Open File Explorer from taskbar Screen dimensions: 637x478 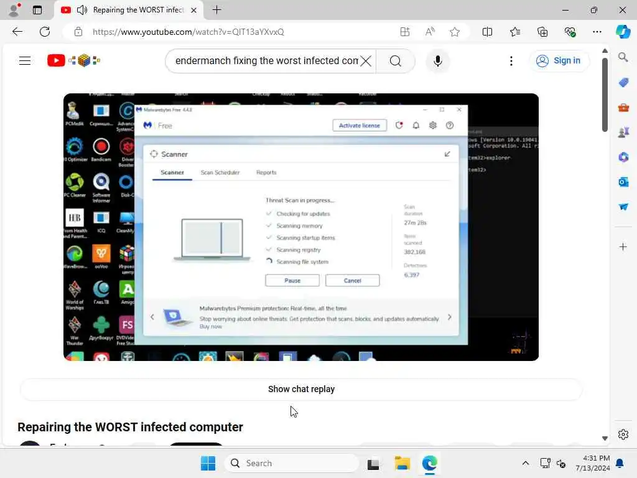pos(402,463)
